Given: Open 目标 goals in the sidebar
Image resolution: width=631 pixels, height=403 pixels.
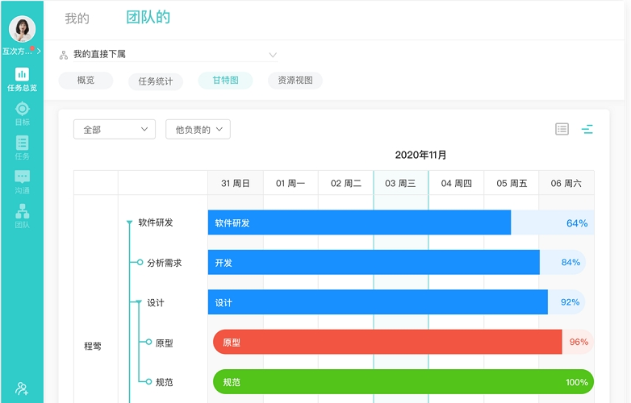Looking at the screenshot, I should coord(22,114).
